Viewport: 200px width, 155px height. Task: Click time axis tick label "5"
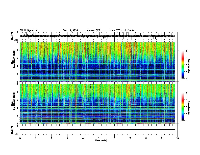(99, 138)
